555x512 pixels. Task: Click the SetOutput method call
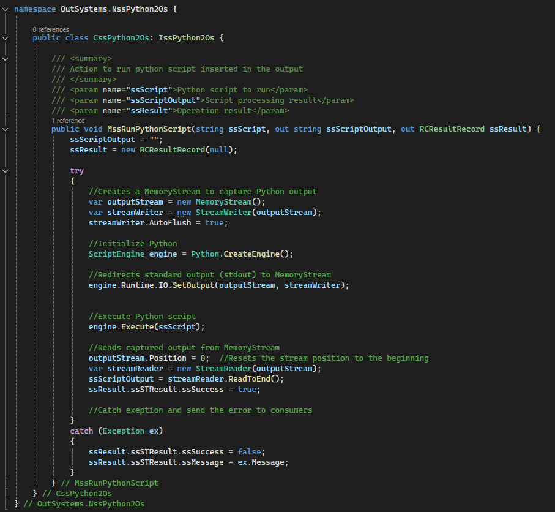pos(193,285)
